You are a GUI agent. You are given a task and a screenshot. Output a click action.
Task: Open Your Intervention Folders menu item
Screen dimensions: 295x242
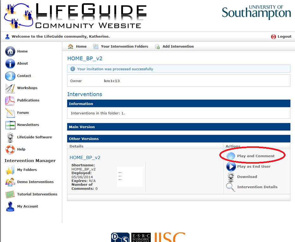(x=125, y=47)
